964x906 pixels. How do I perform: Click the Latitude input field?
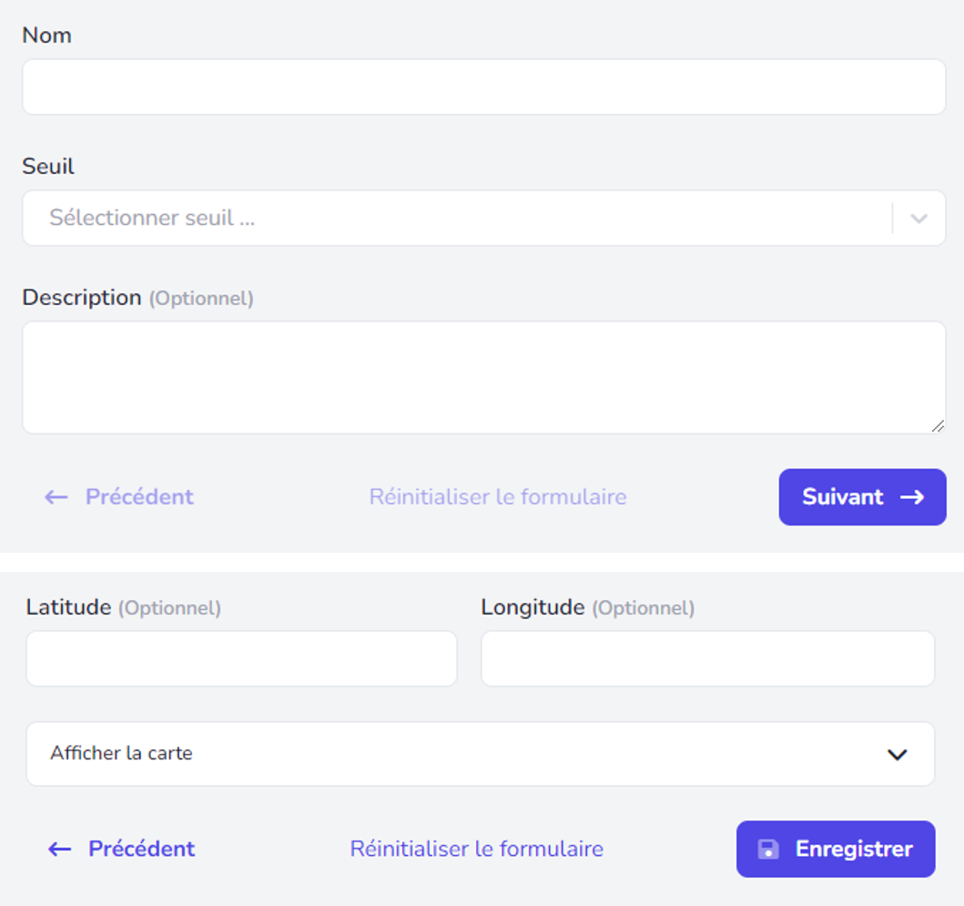point(241,658)
